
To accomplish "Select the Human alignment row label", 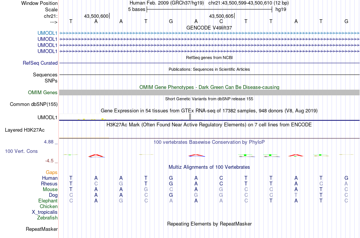I will (50, 178).
